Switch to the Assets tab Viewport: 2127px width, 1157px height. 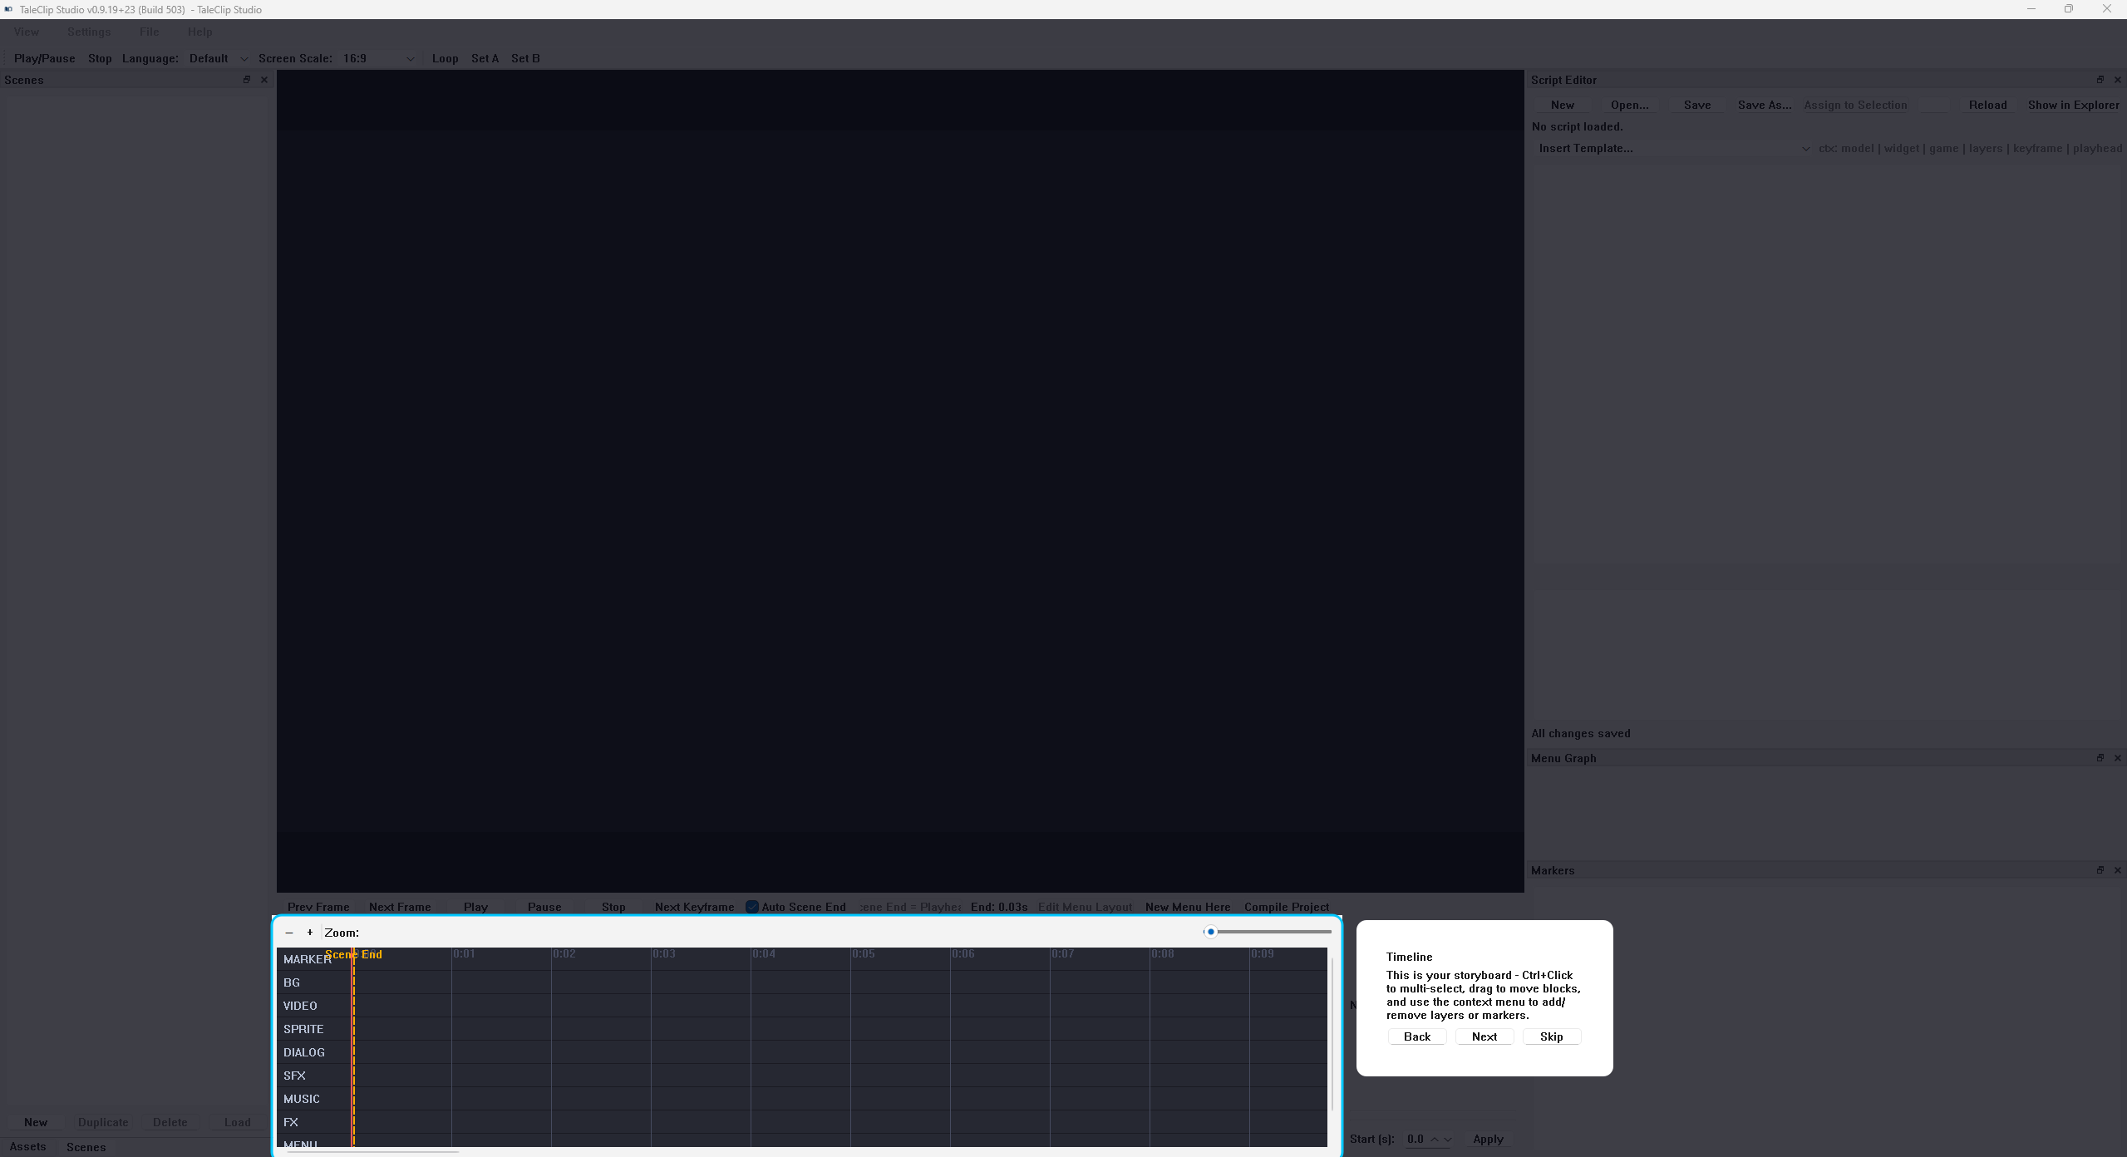27,1146
